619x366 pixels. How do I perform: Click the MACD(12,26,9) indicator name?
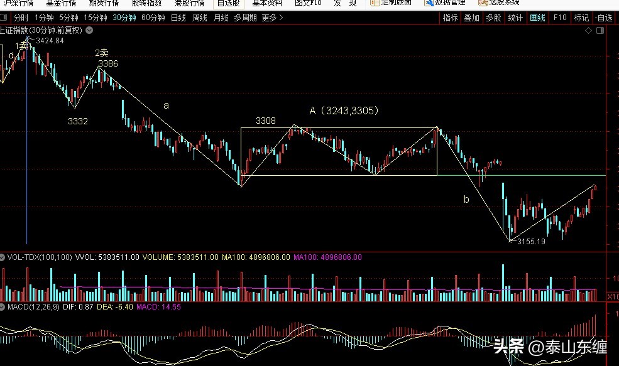33,307
